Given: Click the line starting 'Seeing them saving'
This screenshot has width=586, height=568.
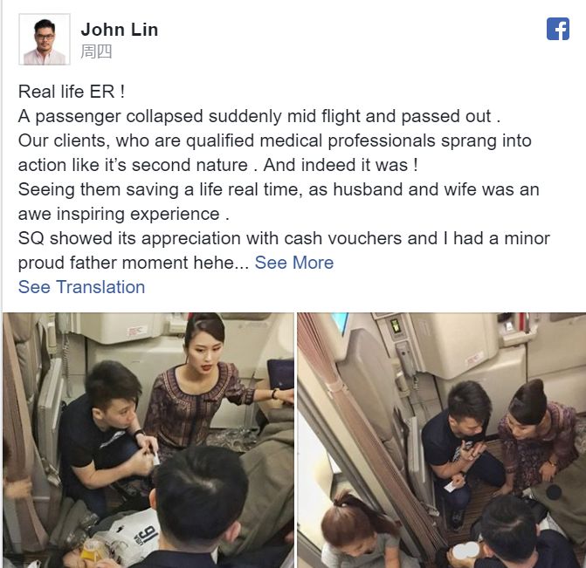Looking at the screenshot, I should pyautogui.click(x=279, y=189).
